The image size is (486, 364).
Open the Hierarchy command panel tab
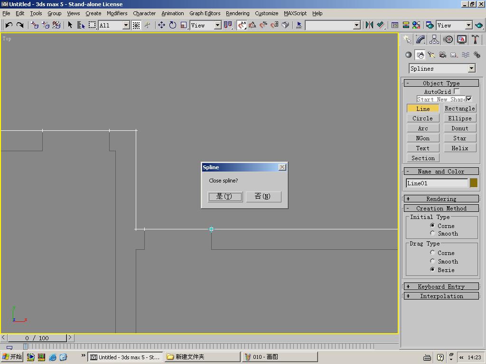click(434, 39)
